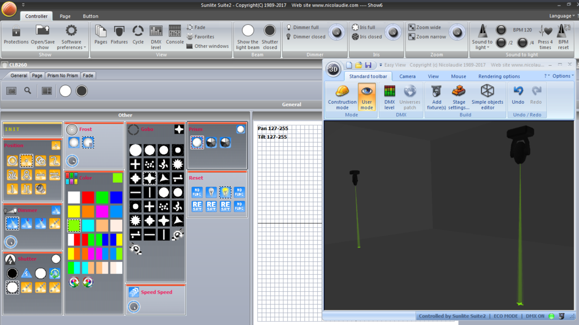Toggle the white circle beam on button
The height and width of the screenshot is (325, 579).
(66, 91)
